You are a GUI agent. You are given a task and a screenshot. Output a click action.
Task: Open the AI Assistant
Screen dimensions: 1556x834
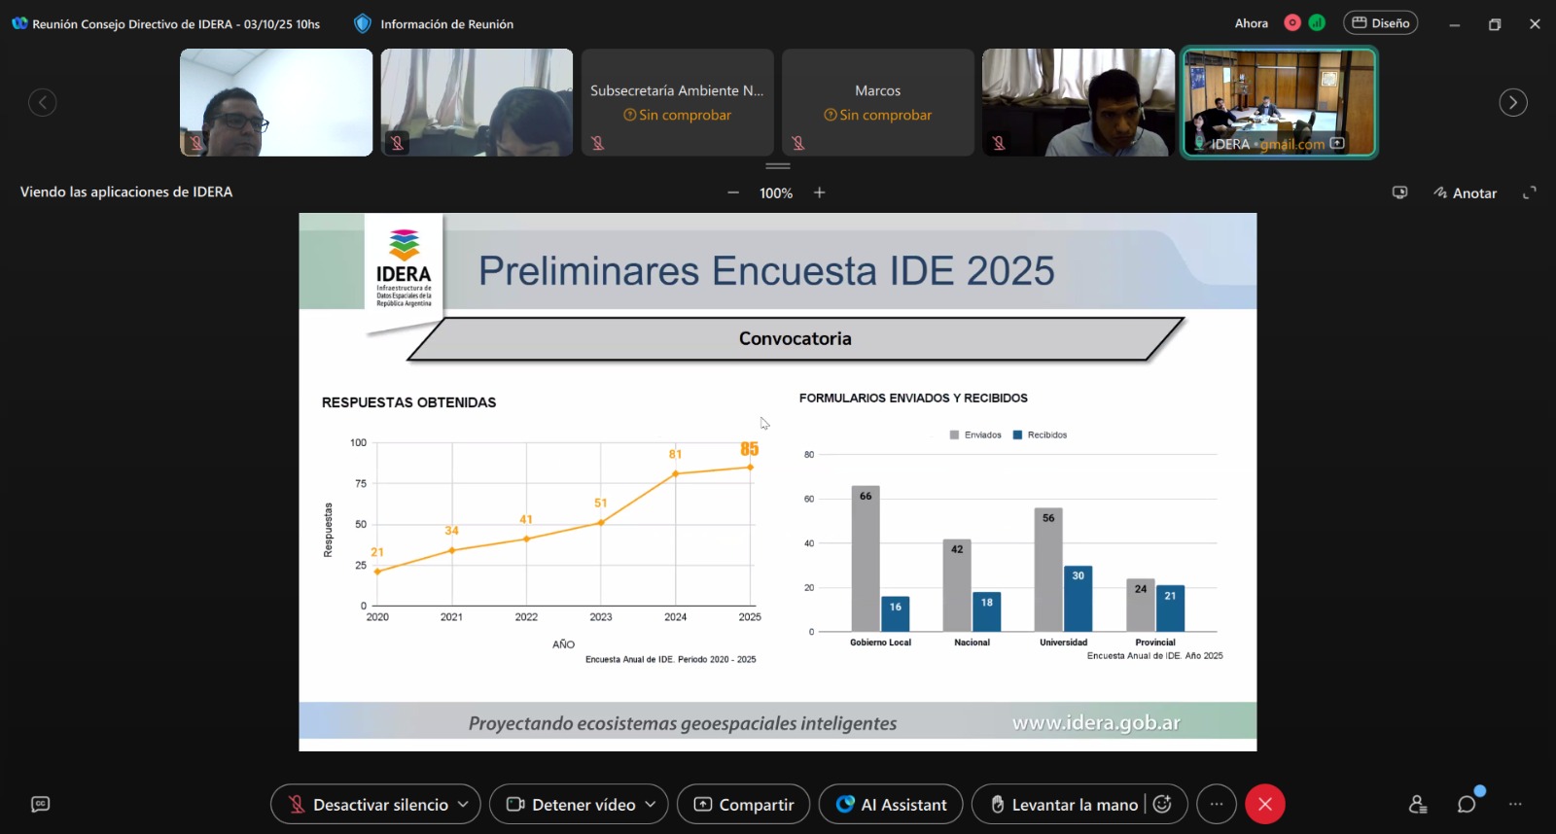click(891, 804)
